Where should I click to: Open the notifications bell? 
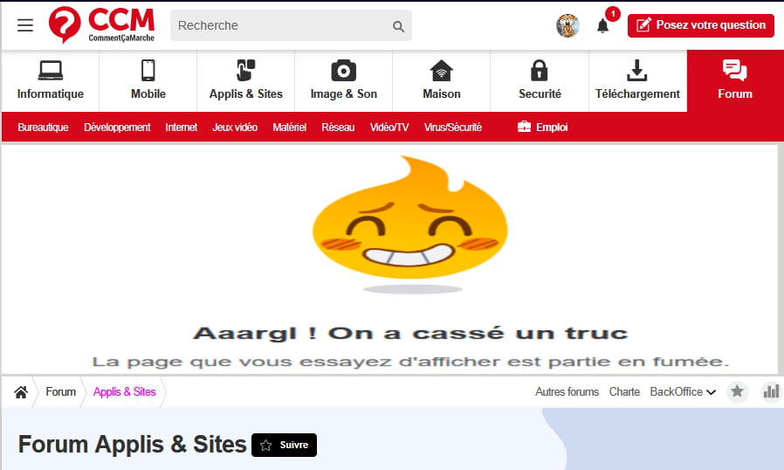point(603,25)
